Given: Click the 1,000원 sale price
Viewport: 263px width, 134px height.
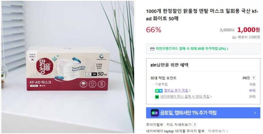Looking at the screenshot, I should pyautogui.click(x=249, y=30).
